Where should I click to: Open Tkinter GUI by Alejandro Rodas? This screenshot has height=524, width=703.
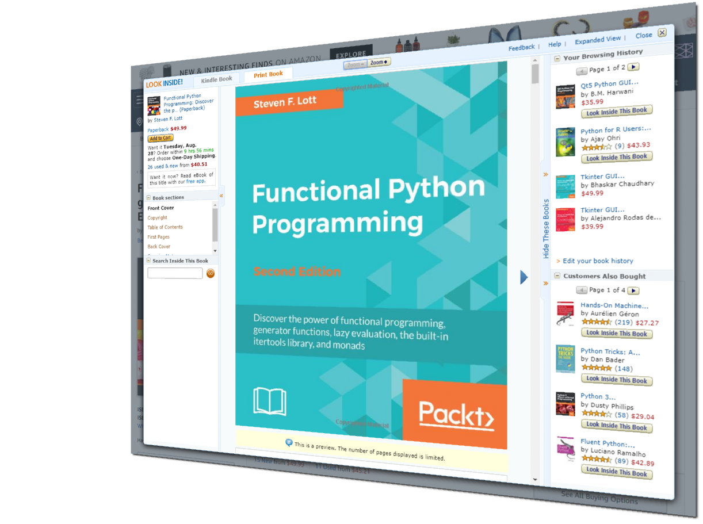tap(602, 210)
